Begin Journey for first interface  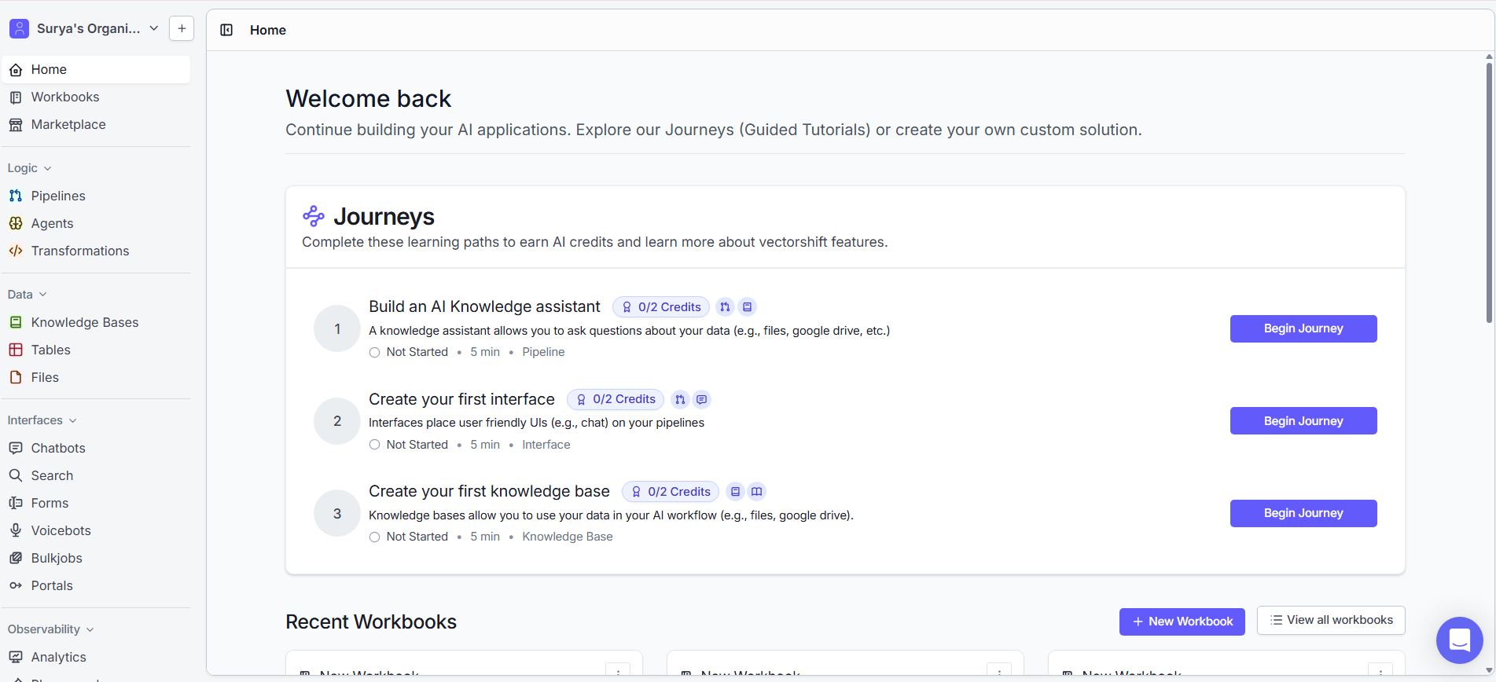tap(1303, 421)
